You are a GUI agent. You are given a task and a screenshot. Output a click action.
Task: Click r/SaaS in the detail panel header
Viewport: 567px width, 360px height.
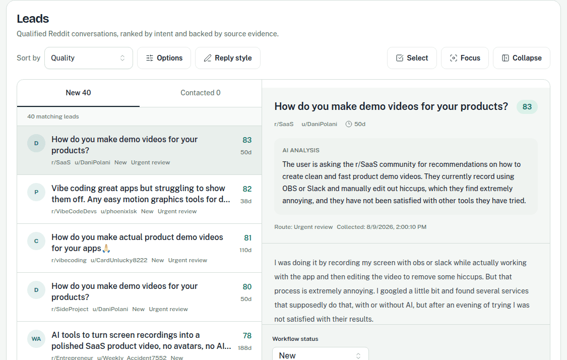pos(284,124)
